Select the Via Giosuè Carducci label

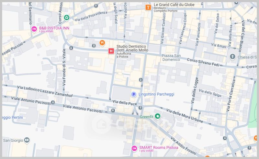[x=163, y=28]
